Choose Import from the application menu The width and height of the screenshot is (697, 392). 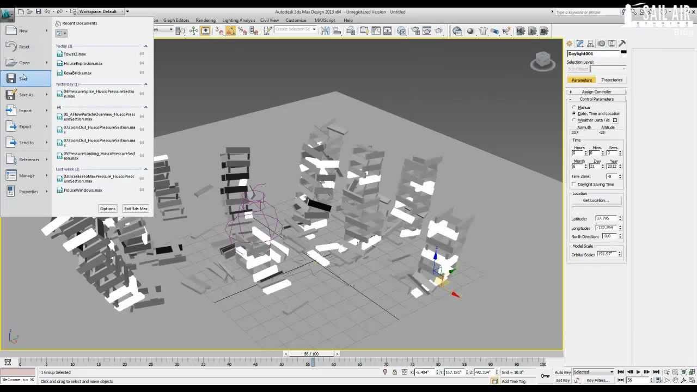point(26,111)
